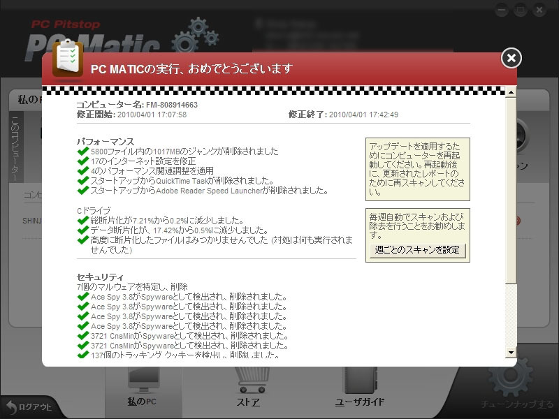Click the book icon above ユーザガイド
The image size is (559, 419).
tap(360, 381)
